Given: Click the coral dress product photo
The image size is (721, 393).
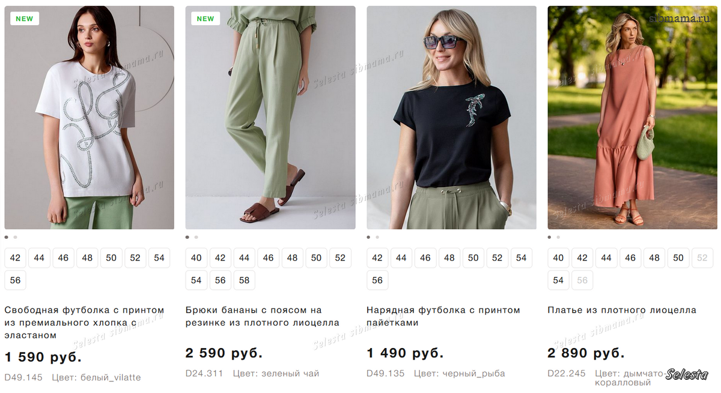Looking at the screenshot, I should pos(632,118).
